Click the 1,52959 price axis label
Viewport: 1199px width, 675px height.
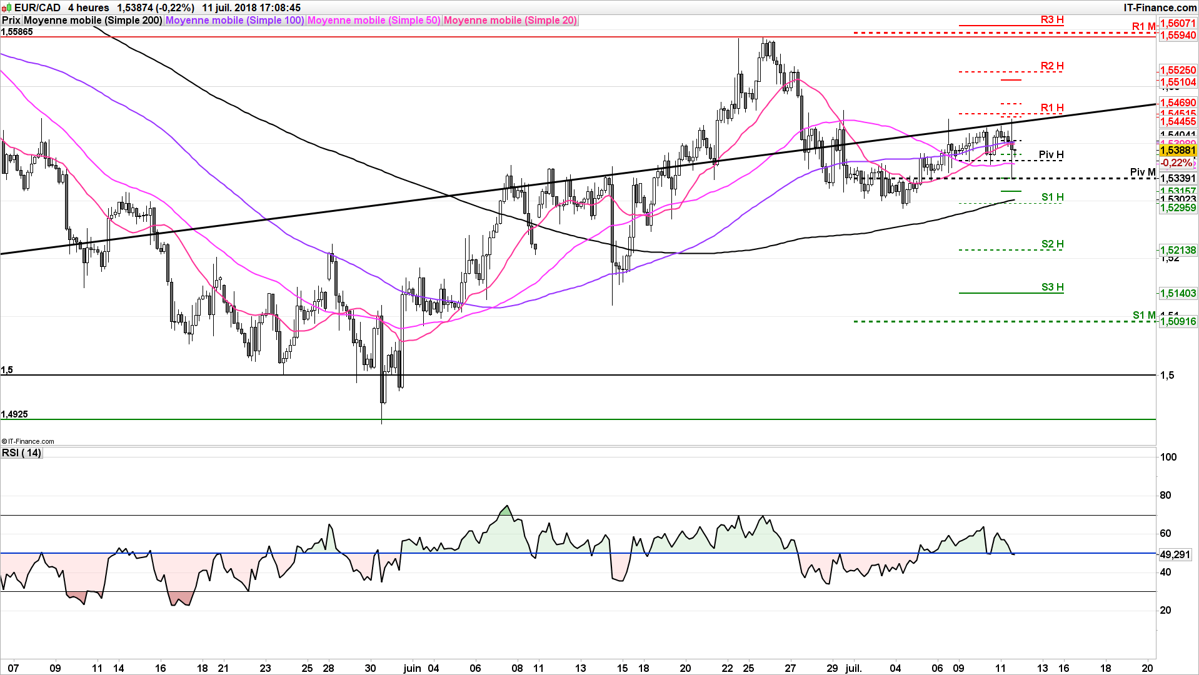tap(1178, 208)
